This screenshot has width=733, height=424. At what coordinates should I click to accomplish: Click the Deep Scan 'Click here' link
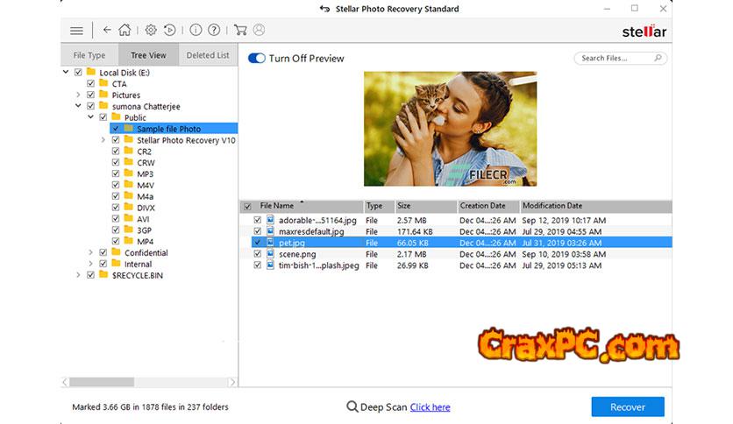point(430,407)
